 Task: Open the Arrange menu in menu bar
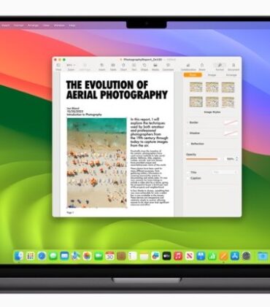click(x=33, y=26)
